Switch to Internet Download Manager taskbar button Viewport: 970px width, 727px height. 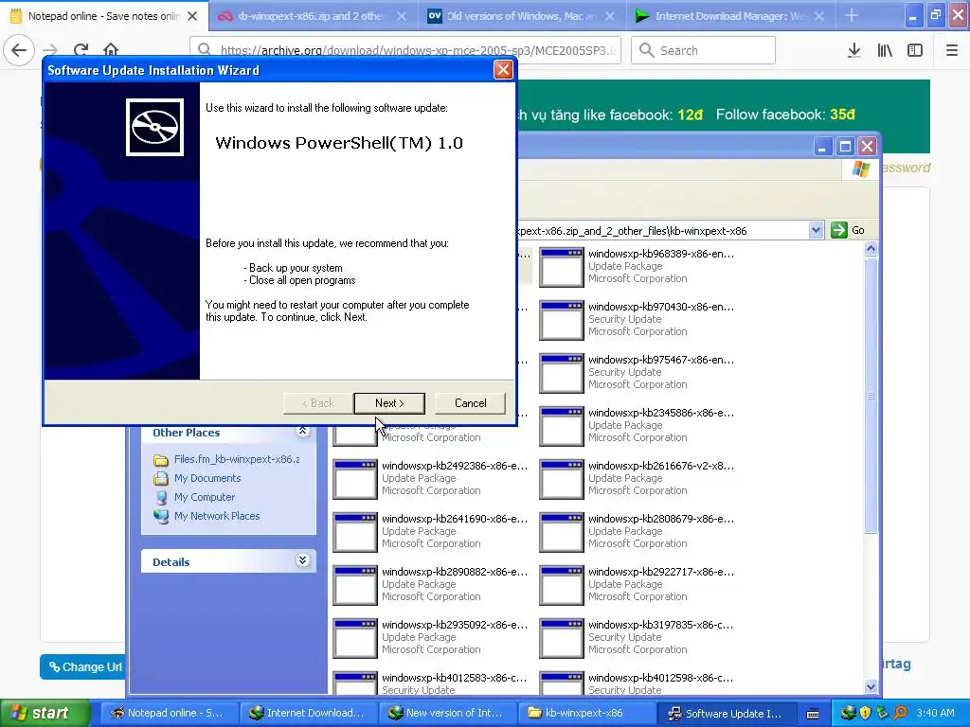coord(307,713)
